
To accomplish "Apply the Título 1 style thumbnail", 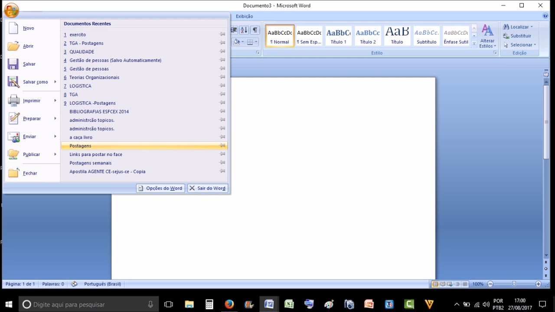I will pyautogui.click(x=339, y=36).
